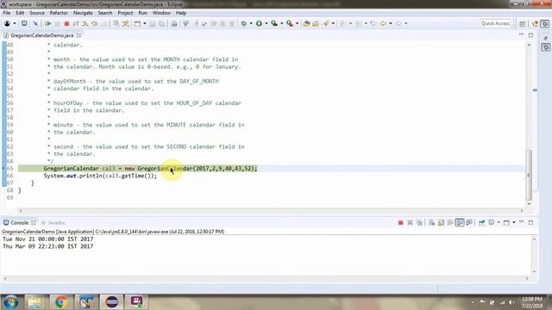Image resolution: width=552 pixels, height=310 pixels.
Task: Open Chrome from the taskbar
Action: click(x=61, y=302)
